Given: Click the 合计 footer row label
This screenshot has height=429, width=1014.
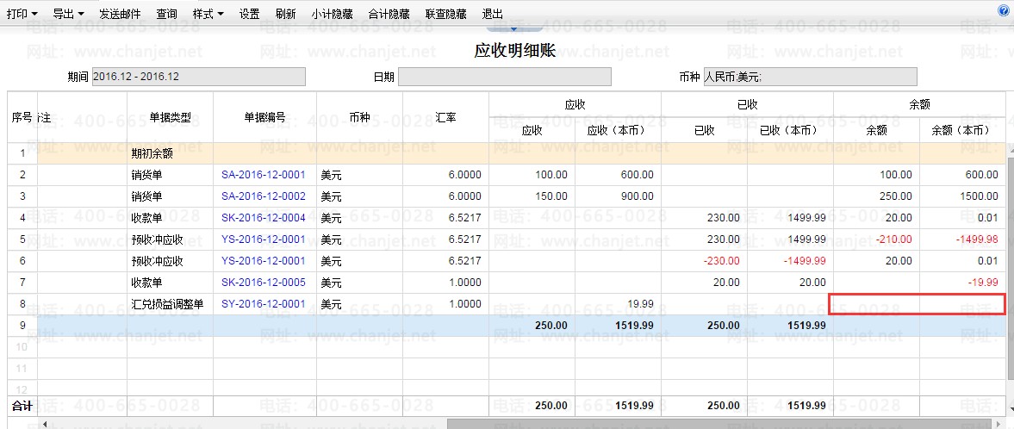Looking at the screenshot, I should (22, 406).
